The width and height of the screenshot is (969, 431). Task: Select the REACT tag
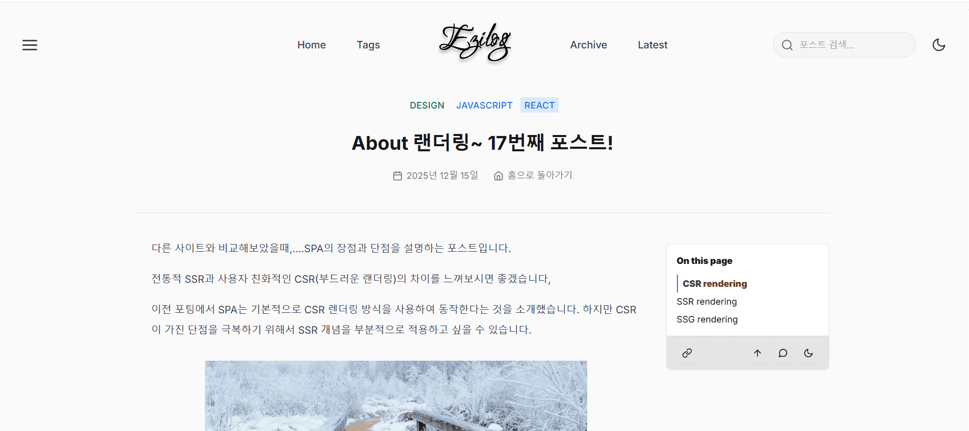coord(539,105)
